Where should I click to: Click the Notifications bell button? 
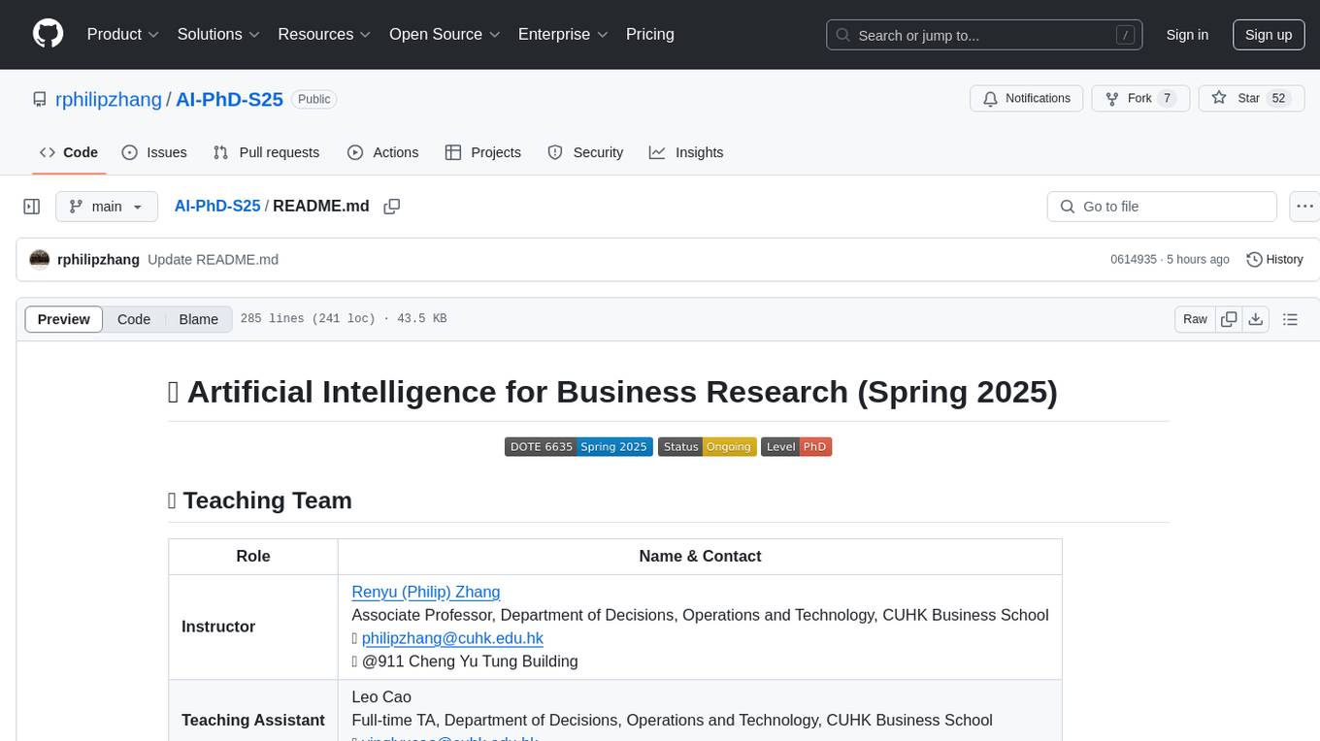pos(1027,99)
